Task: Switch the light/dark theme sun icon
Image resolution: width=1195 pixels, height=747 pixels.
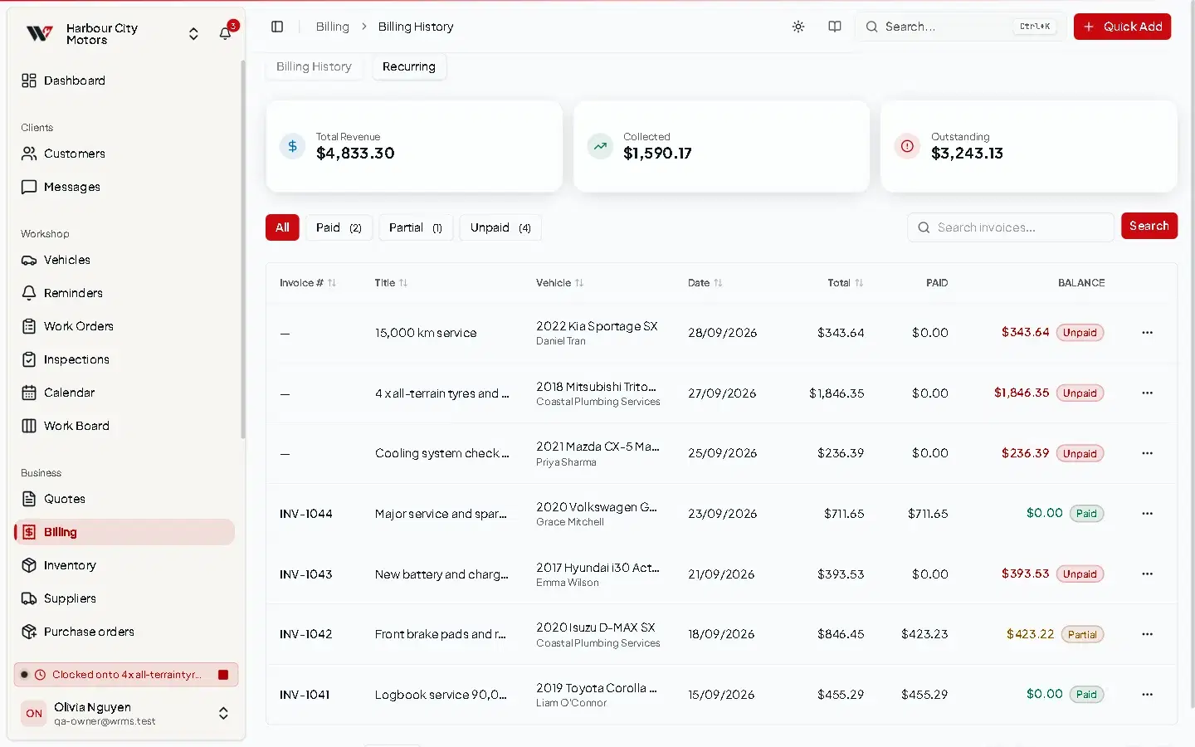Action: pos(798,27)
